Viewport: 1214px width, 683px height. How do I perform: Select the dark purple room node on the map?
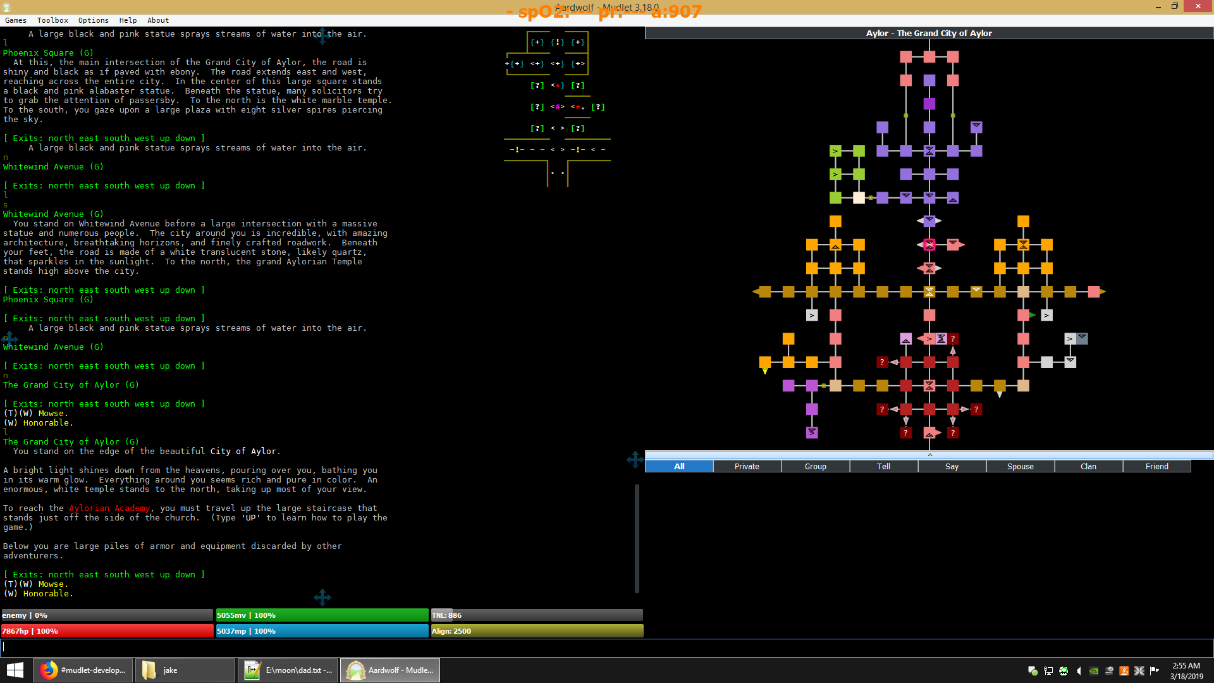(929, 104)
